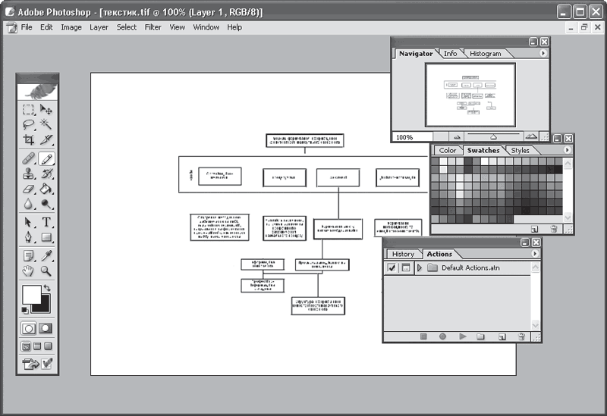Select the Clone Stamp tool

tap(29, 174)
